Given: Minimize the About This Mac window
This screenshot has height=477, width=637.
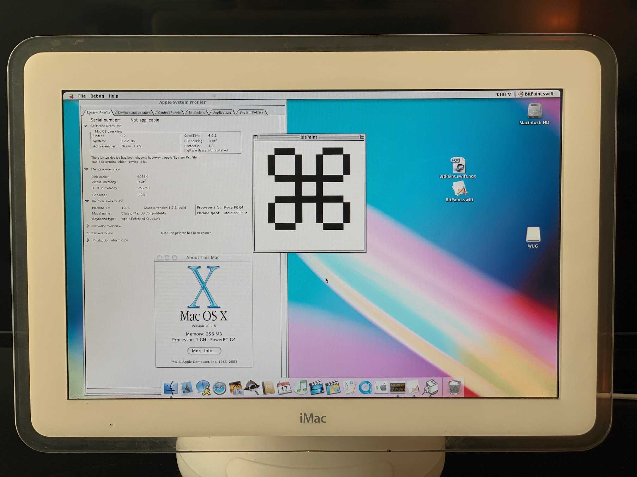Looking at the screenshot, I should 167,258.
